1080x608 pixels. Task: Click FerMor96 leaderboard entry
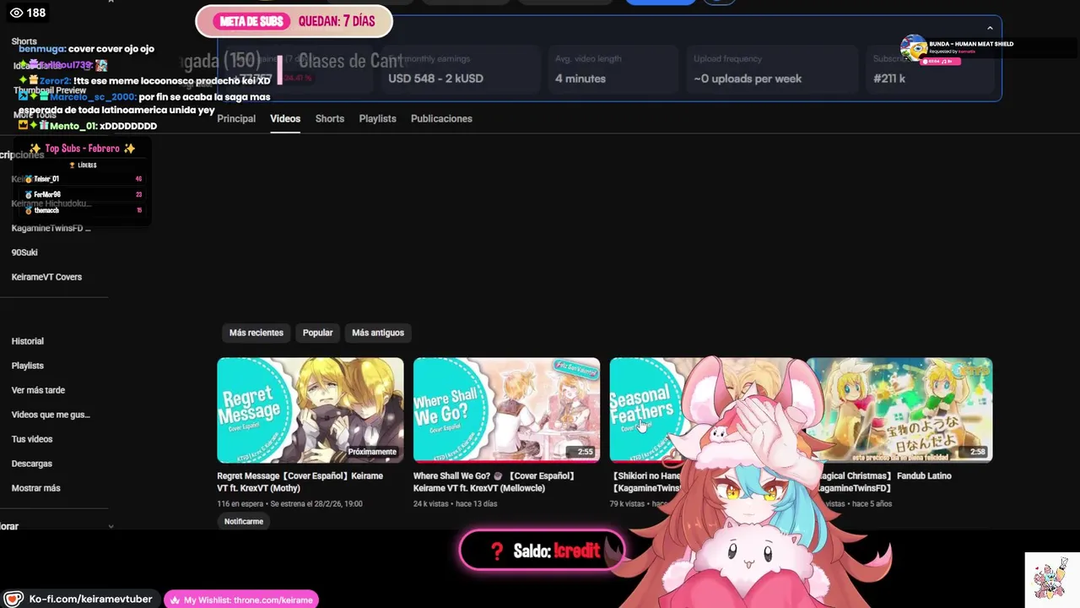[83, 195]
